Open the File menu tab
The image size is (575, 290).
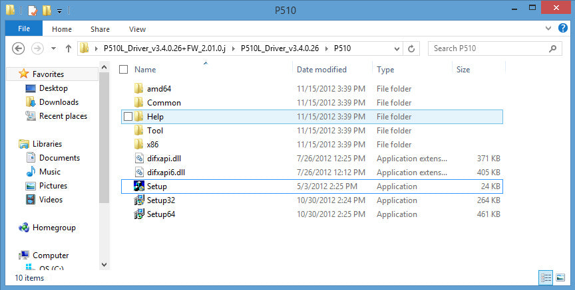click(x=24, y=29)
